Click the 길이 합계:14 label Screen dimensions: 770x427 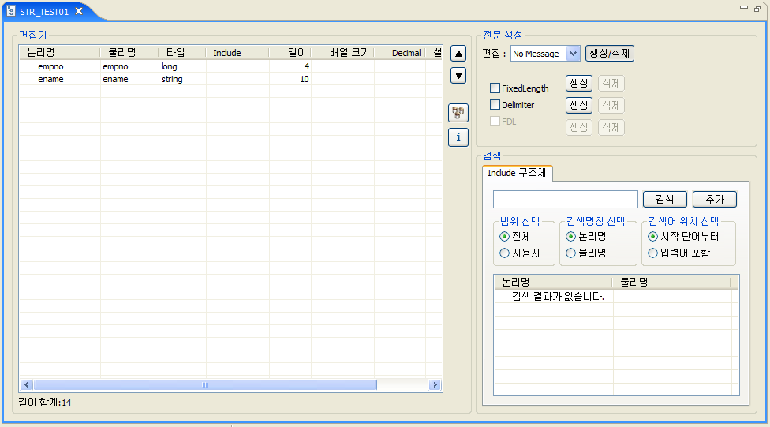tap(45, 403)
